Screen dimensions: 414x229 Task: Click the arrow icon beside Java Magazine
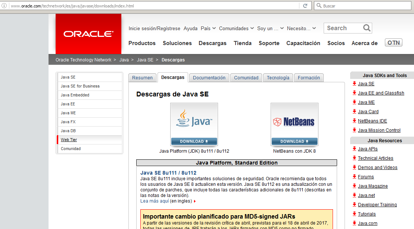pyautogui.click(x=354, y=186)
